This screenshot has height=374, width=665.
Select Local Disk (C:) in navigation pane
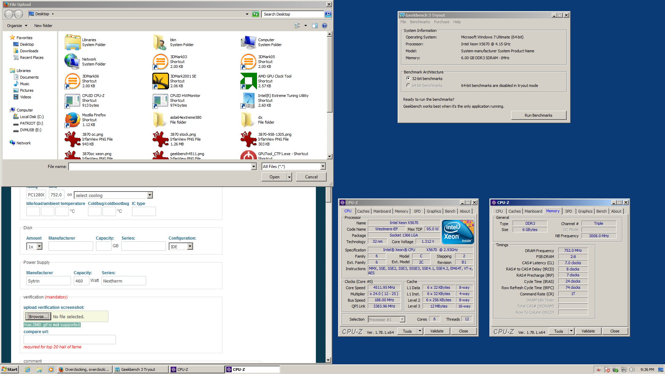click(32, 117)
